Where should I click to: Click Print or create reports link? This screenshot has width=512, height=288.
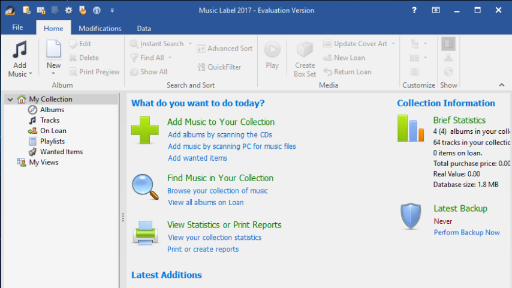(x=203, y=250)
